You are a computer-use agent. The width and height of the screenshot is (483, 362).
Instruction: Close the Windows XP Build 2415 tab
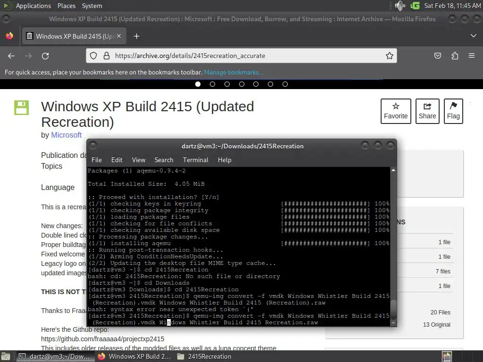(119, 36)
